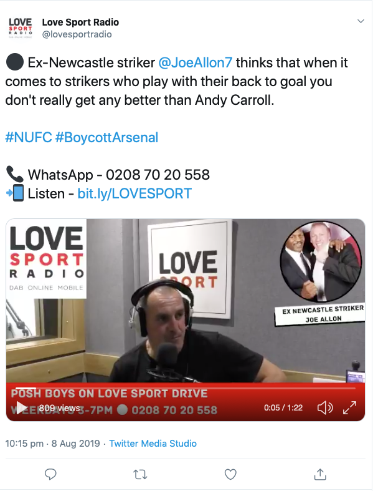This screenshot has width=373, height=491.
Task: Play the video with the play button
Action: 21,407
